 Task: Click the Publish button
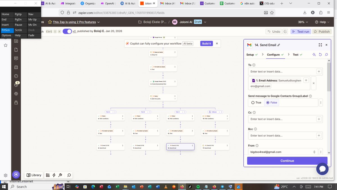[x=322, y=32]
